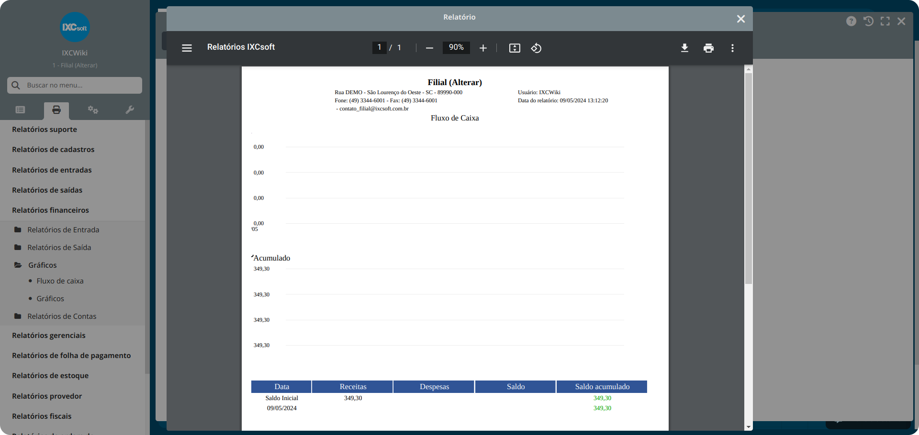The image size is (919, 435).
Task: Zoom in the PDF with plus icon
Action: point(483,48)
